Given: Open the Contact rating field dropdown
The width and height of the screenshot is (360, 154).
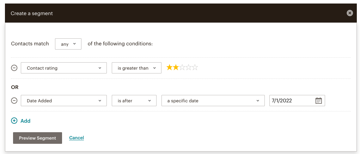Looking at the screenshot, I should 64,68.
